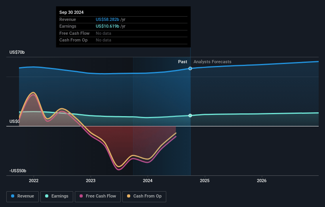The image size is (325, 207).
Task: Click the US$70b y-axis label
Action: (17, 52)
